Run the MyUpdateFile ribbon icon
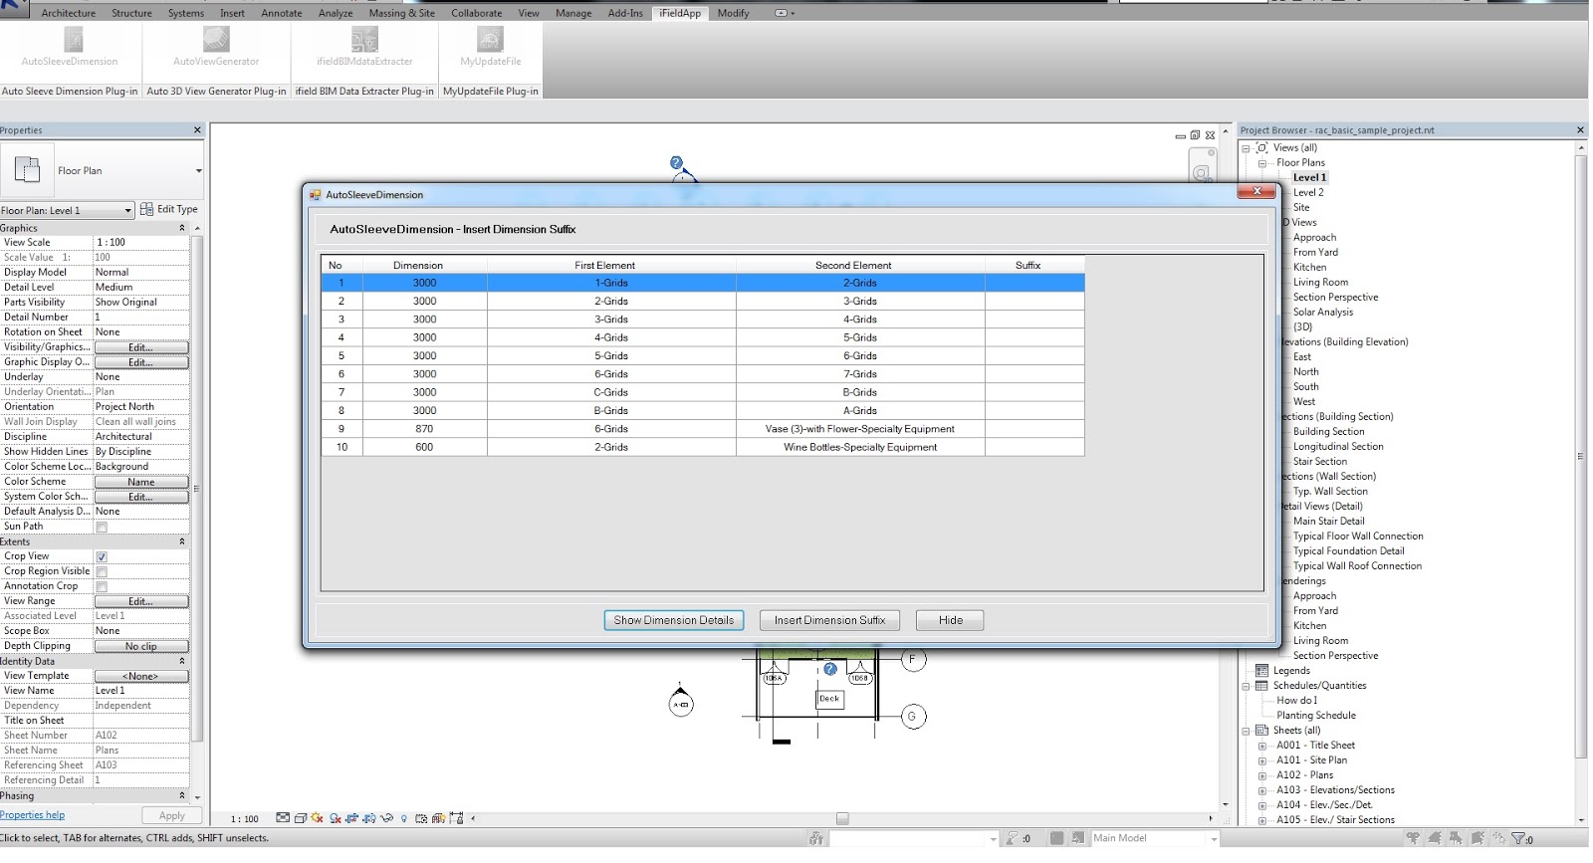This screenshot has height=863, width=1593. coord(490,39)
